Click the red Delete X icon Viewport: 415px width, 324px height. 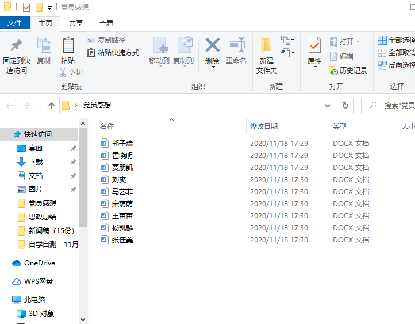[212, 45]
